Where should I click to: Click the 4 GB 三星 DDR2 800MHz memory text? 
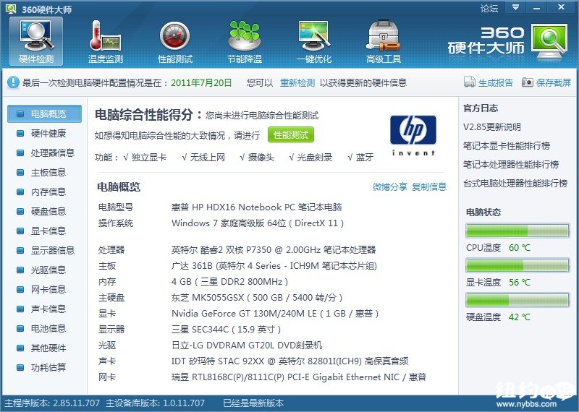229,282
